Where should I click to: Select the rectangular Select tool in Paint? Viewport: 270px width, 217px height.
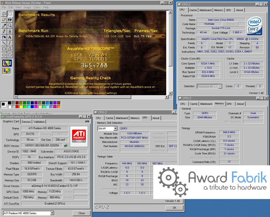coord(10,14)
